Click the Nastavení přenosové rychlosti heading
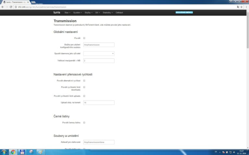This screenshot has height=155, width=249. click(x=73, y=75)
